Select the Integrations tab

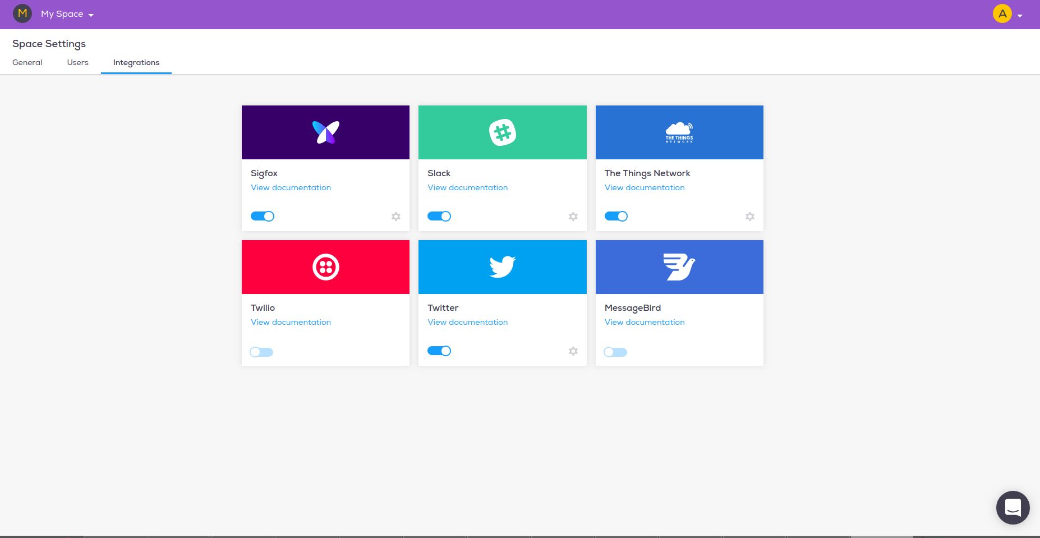[136, 62]
